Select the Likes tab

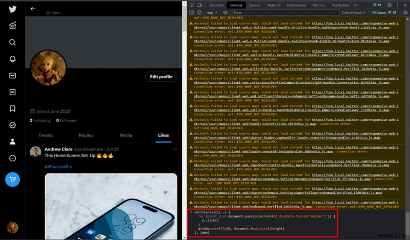coord(163,135)
